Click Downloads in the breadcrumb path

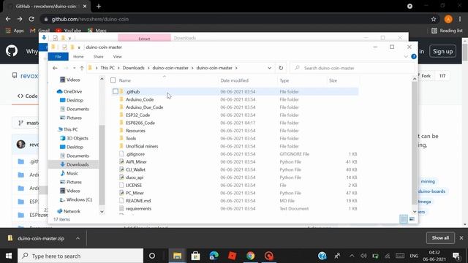point(133,68)
